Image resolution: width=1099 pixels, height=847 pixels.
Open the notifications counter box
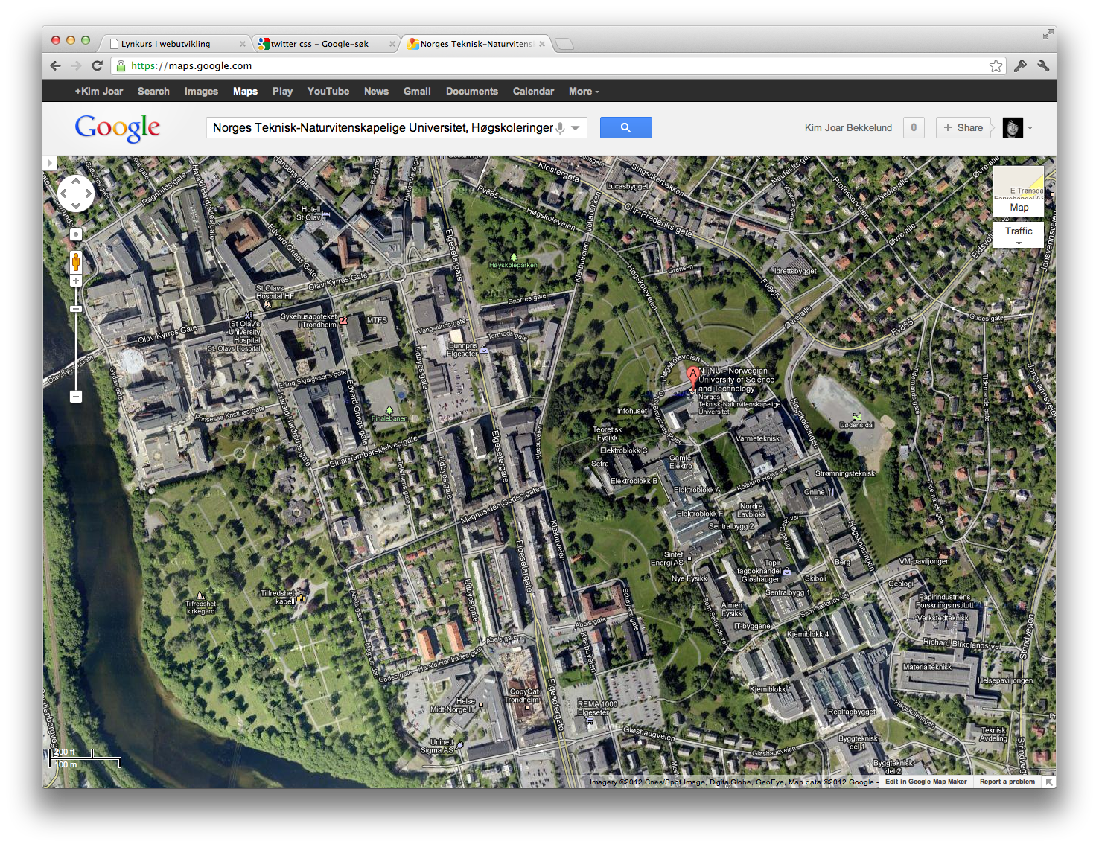(914, 127)
